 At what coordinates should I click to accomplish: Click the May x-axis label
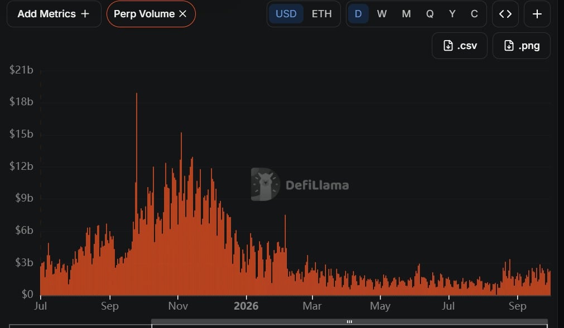click(380, 306)
